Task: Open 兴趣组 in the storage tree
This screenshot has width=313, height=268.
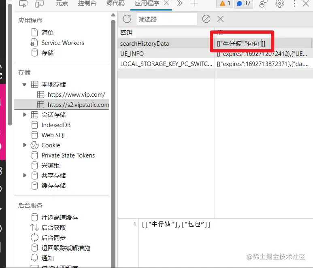Action: [51, 166]
